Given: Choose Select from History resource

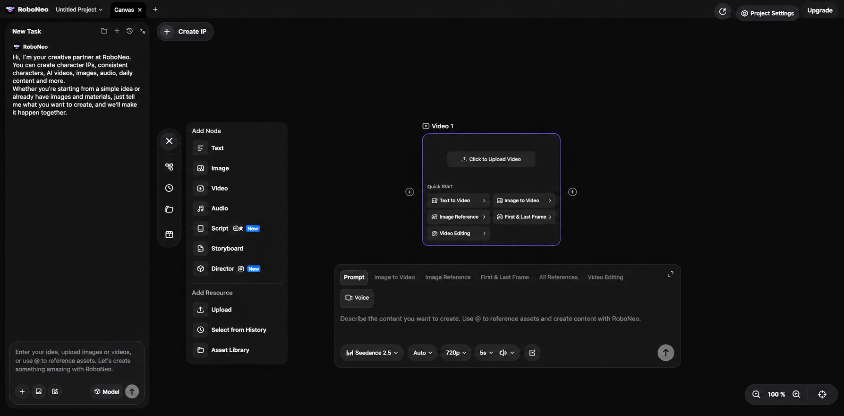Looking at the screenshot, I should (x=237, y=330).
